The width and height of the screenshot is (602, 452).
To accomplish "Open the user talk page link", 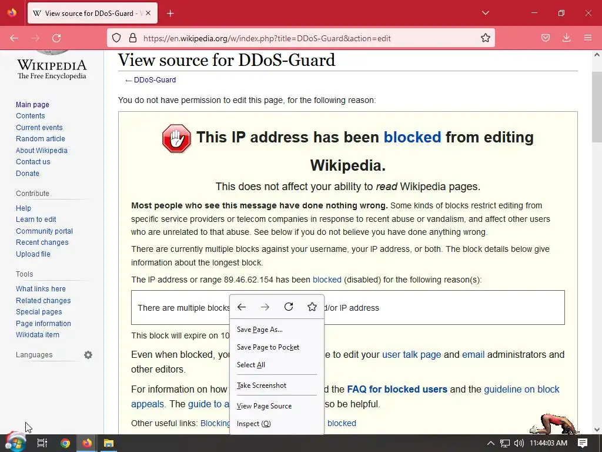I will [x=411, y=355].
